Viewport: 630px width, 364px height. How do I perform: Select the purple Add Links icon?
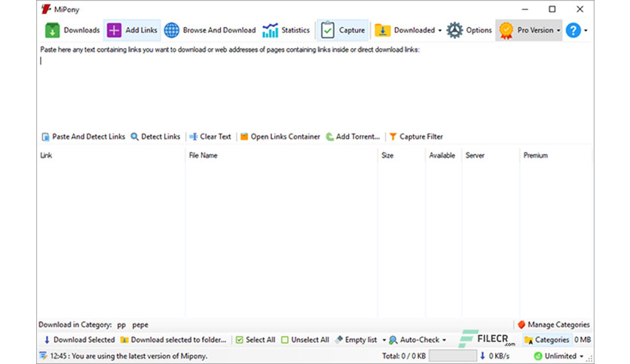(x=114, y=30)
